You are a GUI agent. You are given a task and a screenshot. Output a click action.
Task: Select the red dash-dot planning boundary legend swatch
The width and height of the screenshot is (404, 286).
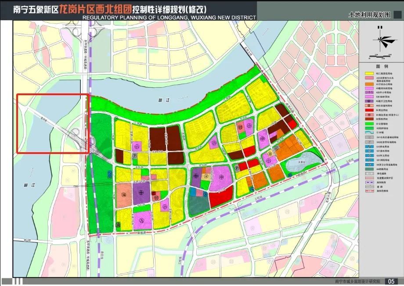pos(369,191)
